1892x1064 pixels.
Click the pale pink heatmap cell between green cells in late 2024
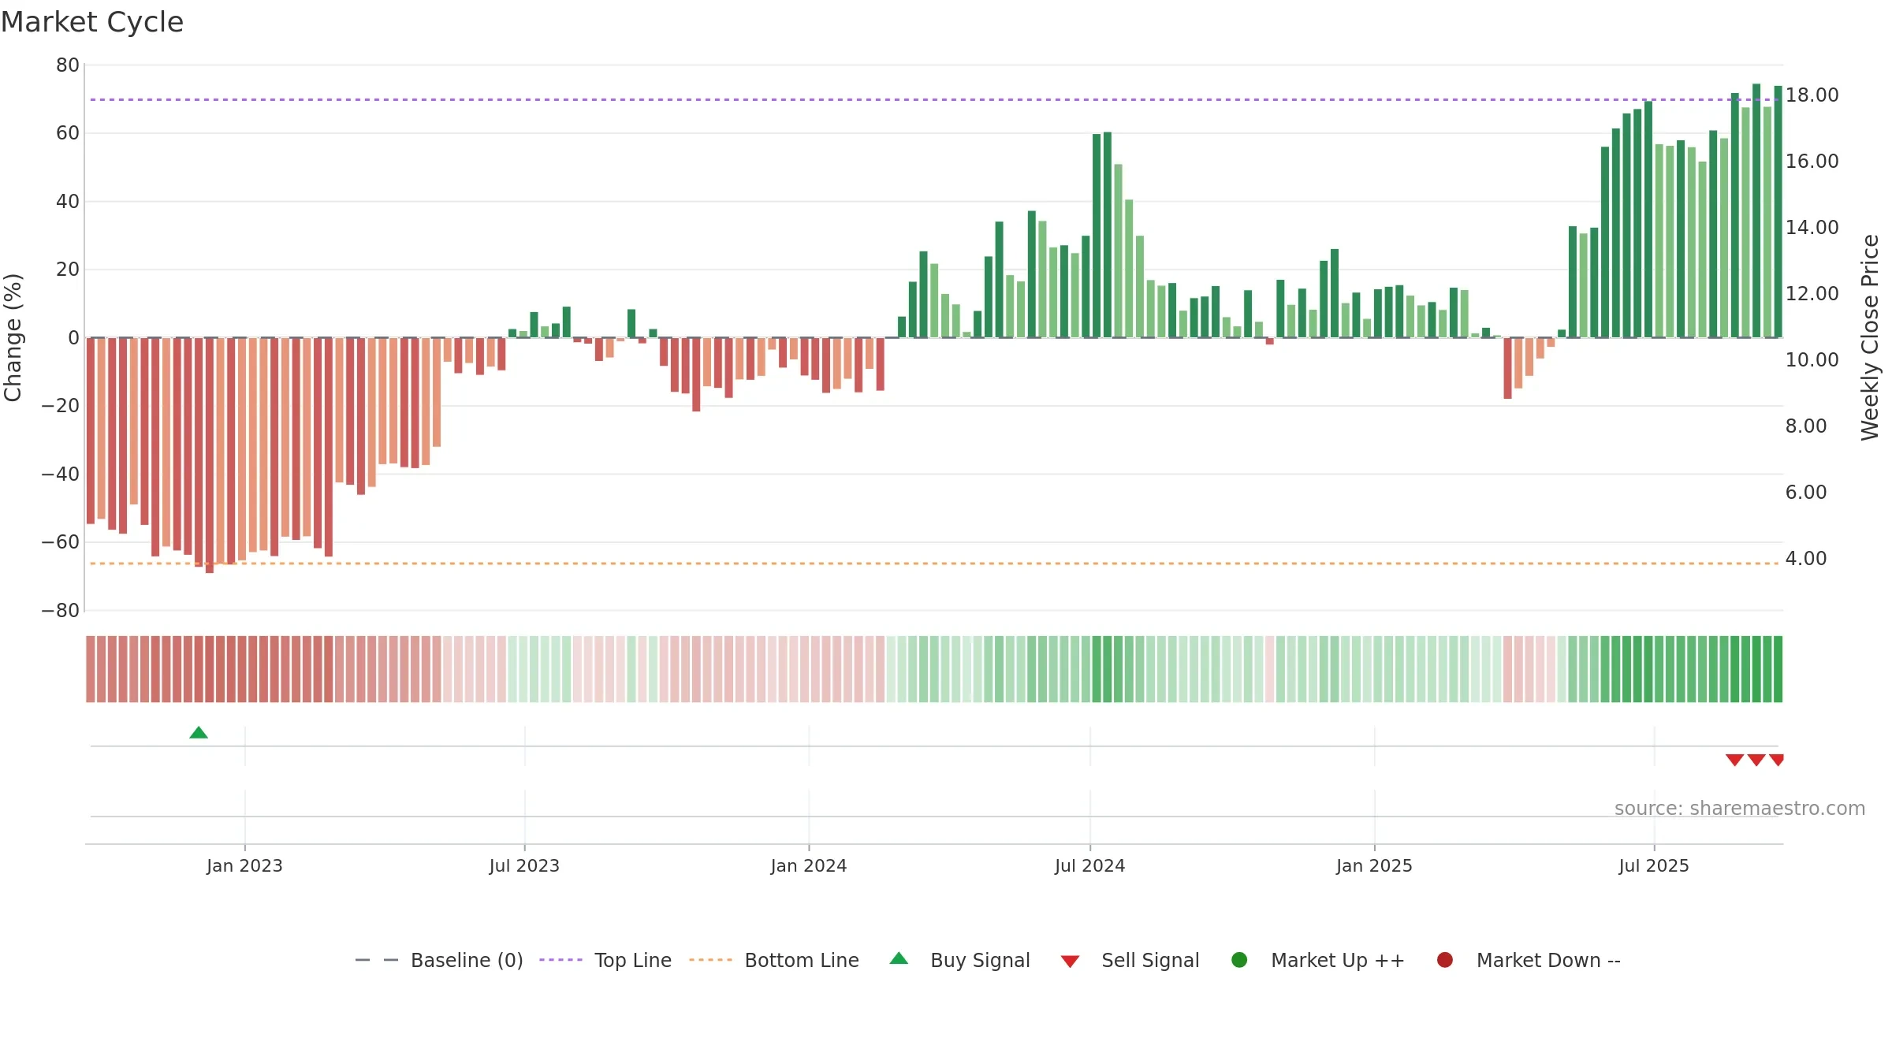tap(1269, 669)
